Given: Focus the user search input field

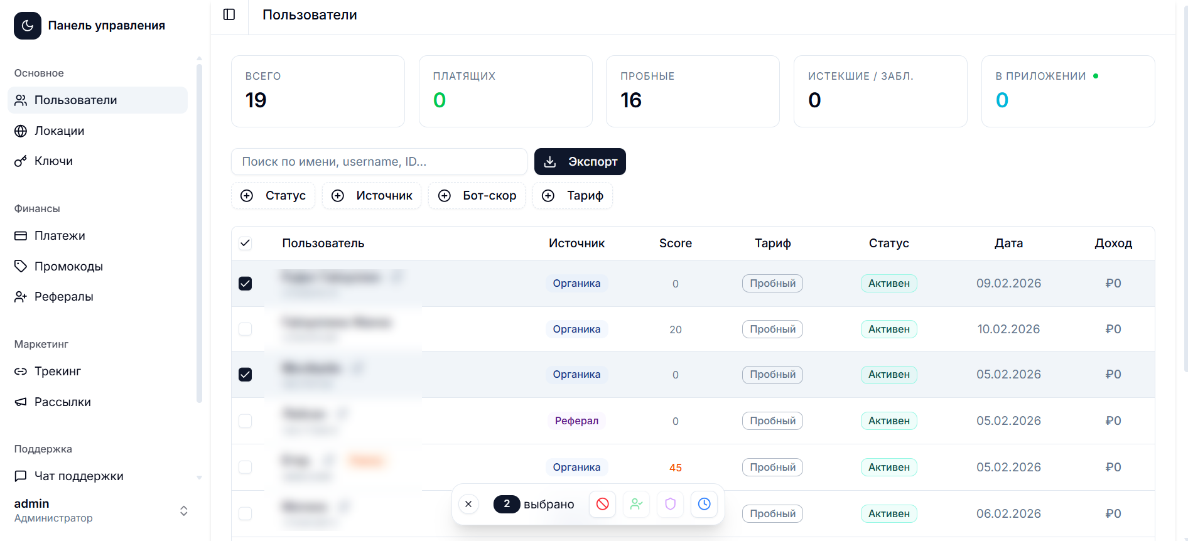Looking at the screenshot, I should (379, 162).
